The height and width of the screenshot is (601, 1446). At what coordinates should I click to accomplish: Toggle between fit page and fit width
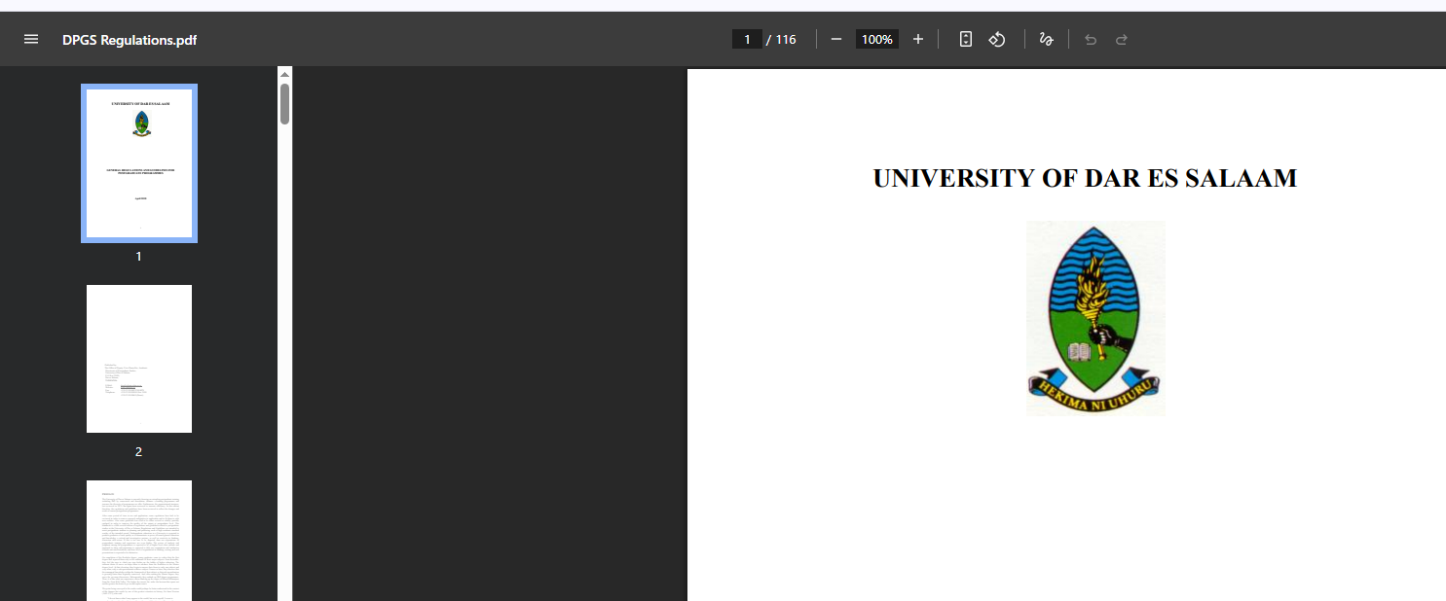(965, 39)
